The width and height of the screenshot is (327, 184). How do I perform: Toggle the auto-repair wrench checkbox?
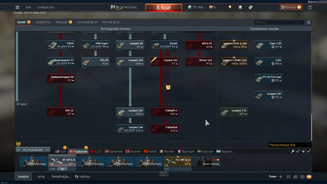298,151
